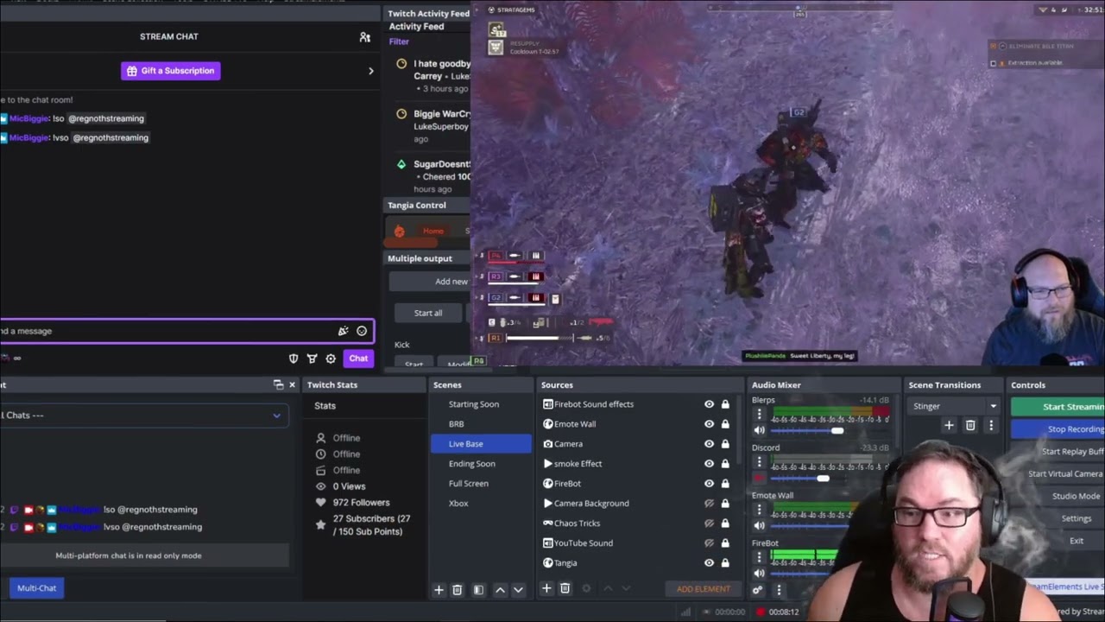This screenshot has width=1105, height=622.
Task: Mute the Emote Wall audio channel
Action: coord(760,525)
